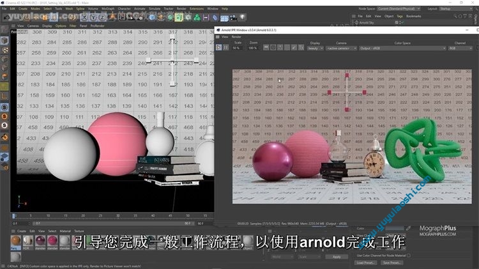Image resolution: width=479 pixels, height=269 pixels.
Task: Open the Color Space Output sRGB dropdown
Action: [x=402, y=49]
